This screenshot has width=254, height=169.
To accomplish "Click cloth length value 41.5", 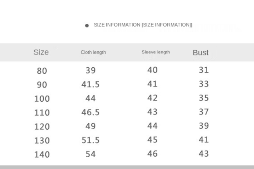I will click(91, 84).
